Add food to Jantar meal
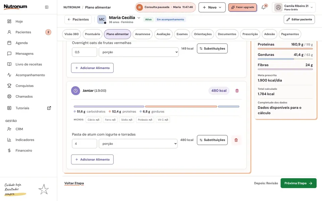This screenshot has width=322, height=201. pos(92,159)
